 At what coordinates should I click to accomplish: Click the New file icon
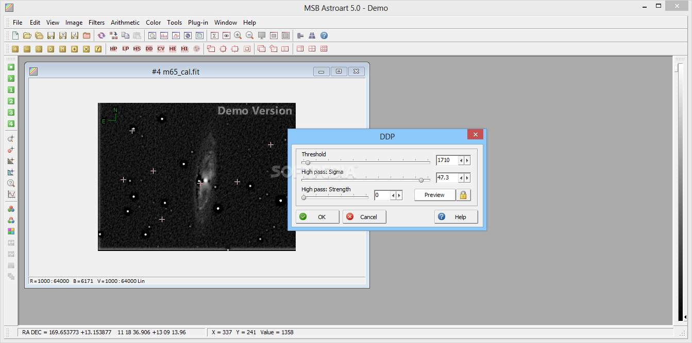point(15,35)
